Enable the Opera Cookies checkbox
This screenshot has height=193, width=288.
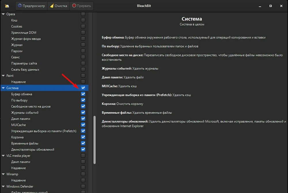pyautogui.click(x=83, y=26)
